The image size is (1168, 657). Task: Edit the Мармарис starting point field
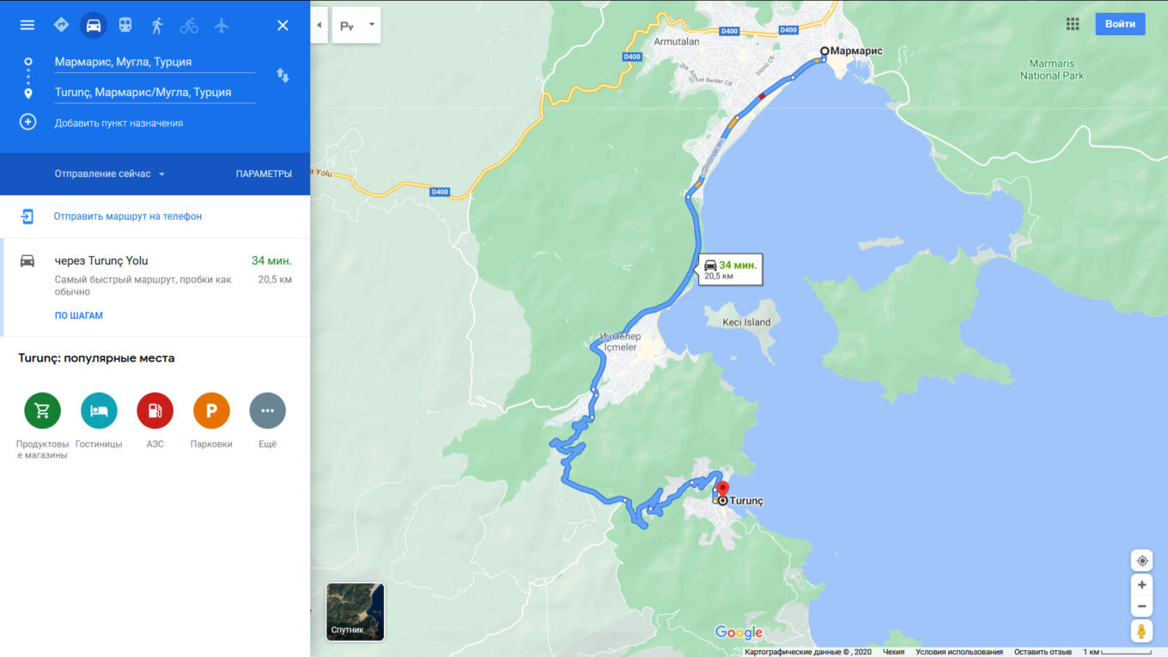(x=155, y=62)
